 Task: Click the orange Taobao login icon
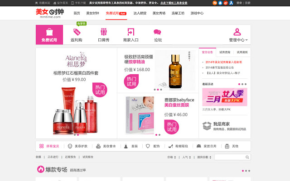[x=214, y=3]
